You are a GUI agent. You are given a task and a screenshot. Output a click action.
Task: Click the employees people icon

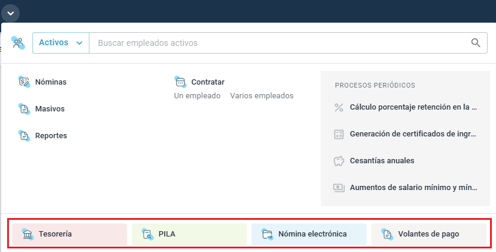pyautogui.click(x=18, y=43)
